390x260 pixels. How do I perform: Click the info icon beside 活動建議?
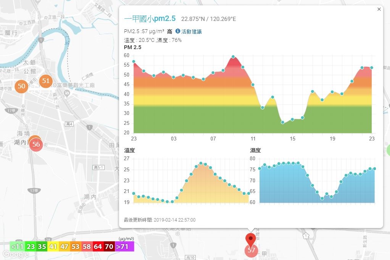[x=177, y=31]
